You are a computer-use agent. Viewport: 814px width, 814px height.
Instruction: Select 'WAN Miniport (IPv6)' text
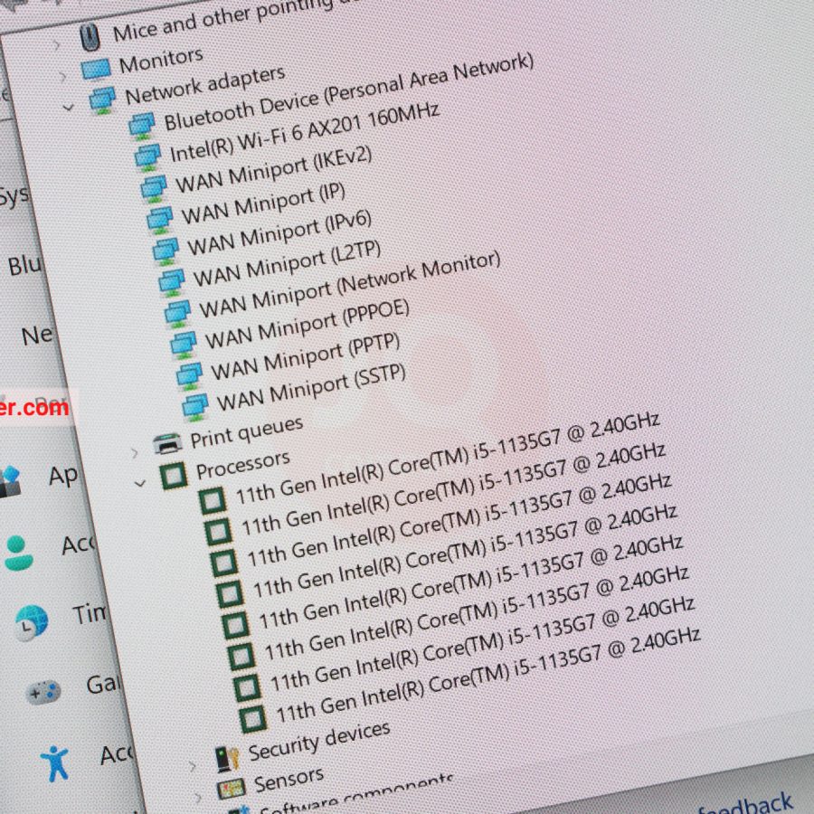279,232
